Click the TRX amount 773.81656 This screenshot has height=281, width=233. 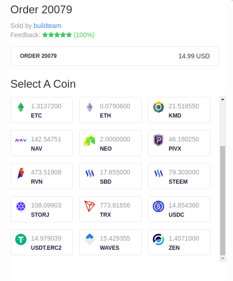click(x=115, y=205)
